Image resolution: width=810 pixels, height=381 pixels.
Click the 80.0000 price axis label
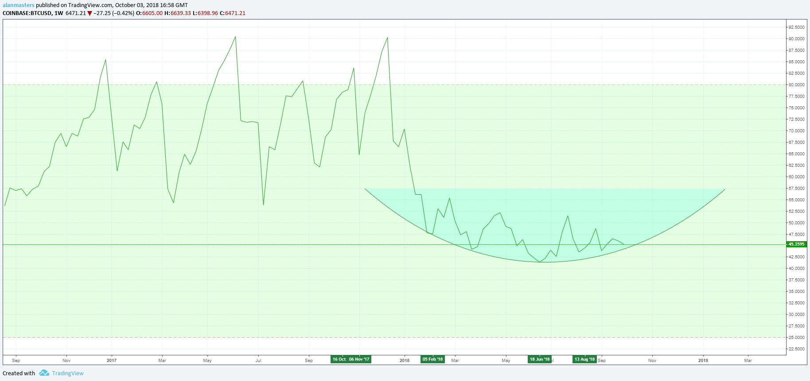click(x=797, y=85)
